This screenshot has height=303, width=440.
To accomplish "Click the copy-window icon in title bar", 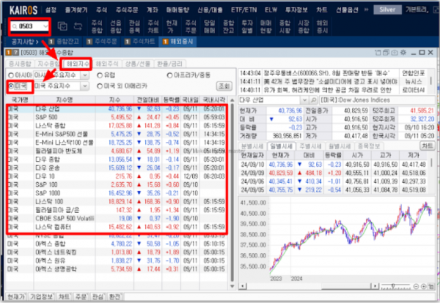I will click(x=386, y=53).
